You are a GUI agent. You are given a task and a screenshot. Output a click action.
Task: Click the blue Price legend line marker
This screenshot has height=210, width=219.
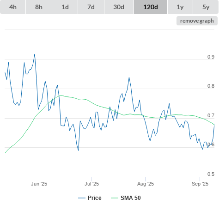point(82,198)
